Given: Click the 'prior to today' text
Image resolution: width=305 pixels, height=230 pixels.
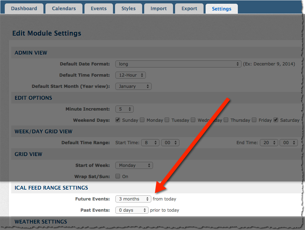Looking at the screenshot, I should pyautogui.click(x=165, y=210).
